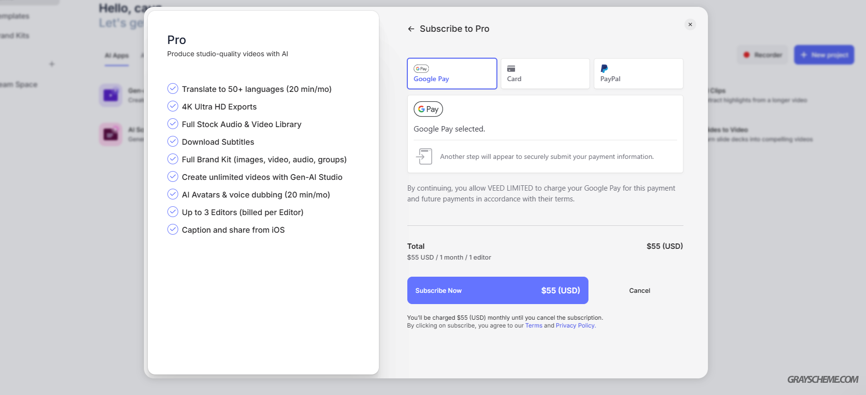
Task: Click 'Templates' in the background sidebar
Action: [x=14, y=16]
